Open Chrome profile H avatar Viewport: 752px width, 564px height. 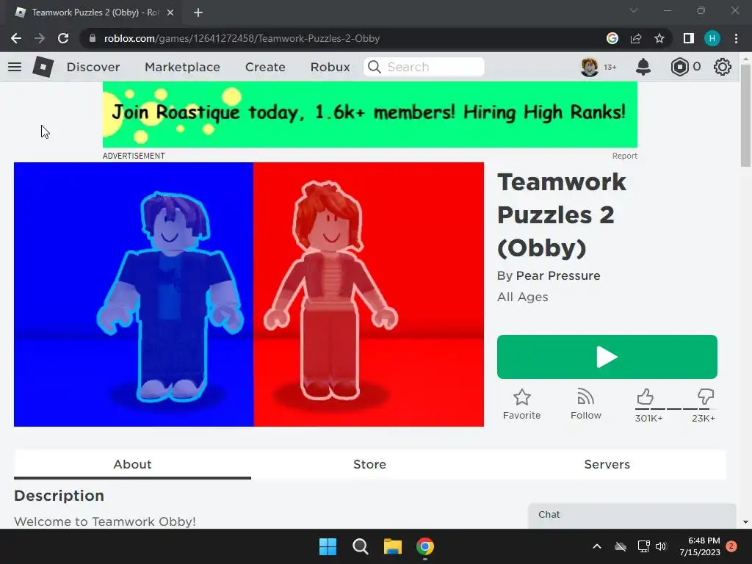(712, 38)
